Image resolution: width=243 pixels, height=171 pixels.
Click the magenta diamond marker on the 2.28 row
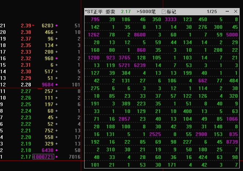tap(57, 85)
